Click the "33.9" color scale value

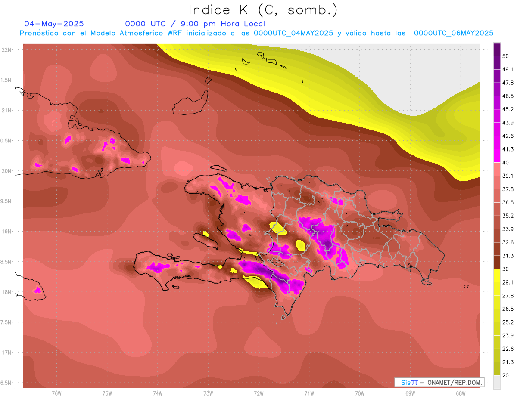(508, 229)
